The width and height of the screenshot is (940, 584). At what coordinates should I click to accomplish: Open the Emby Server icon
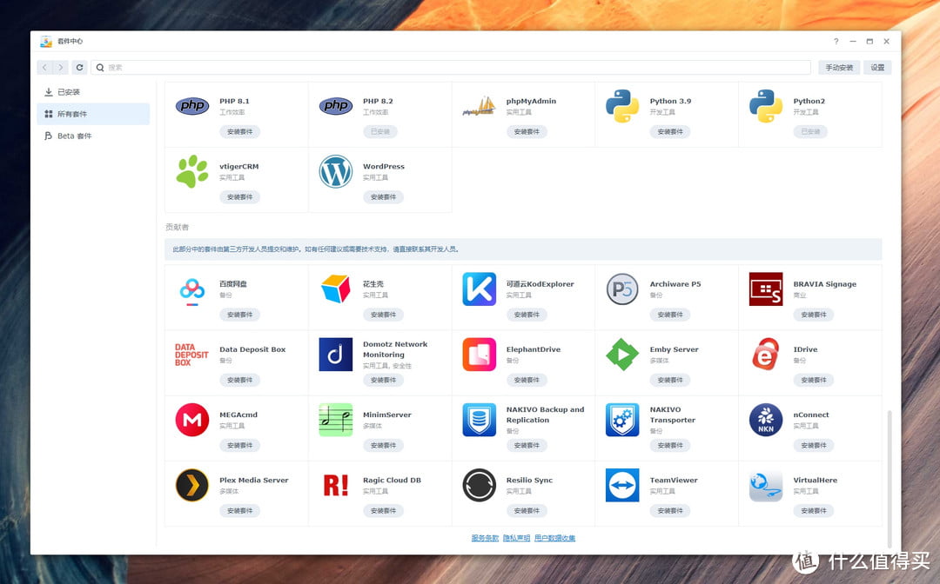622,355
